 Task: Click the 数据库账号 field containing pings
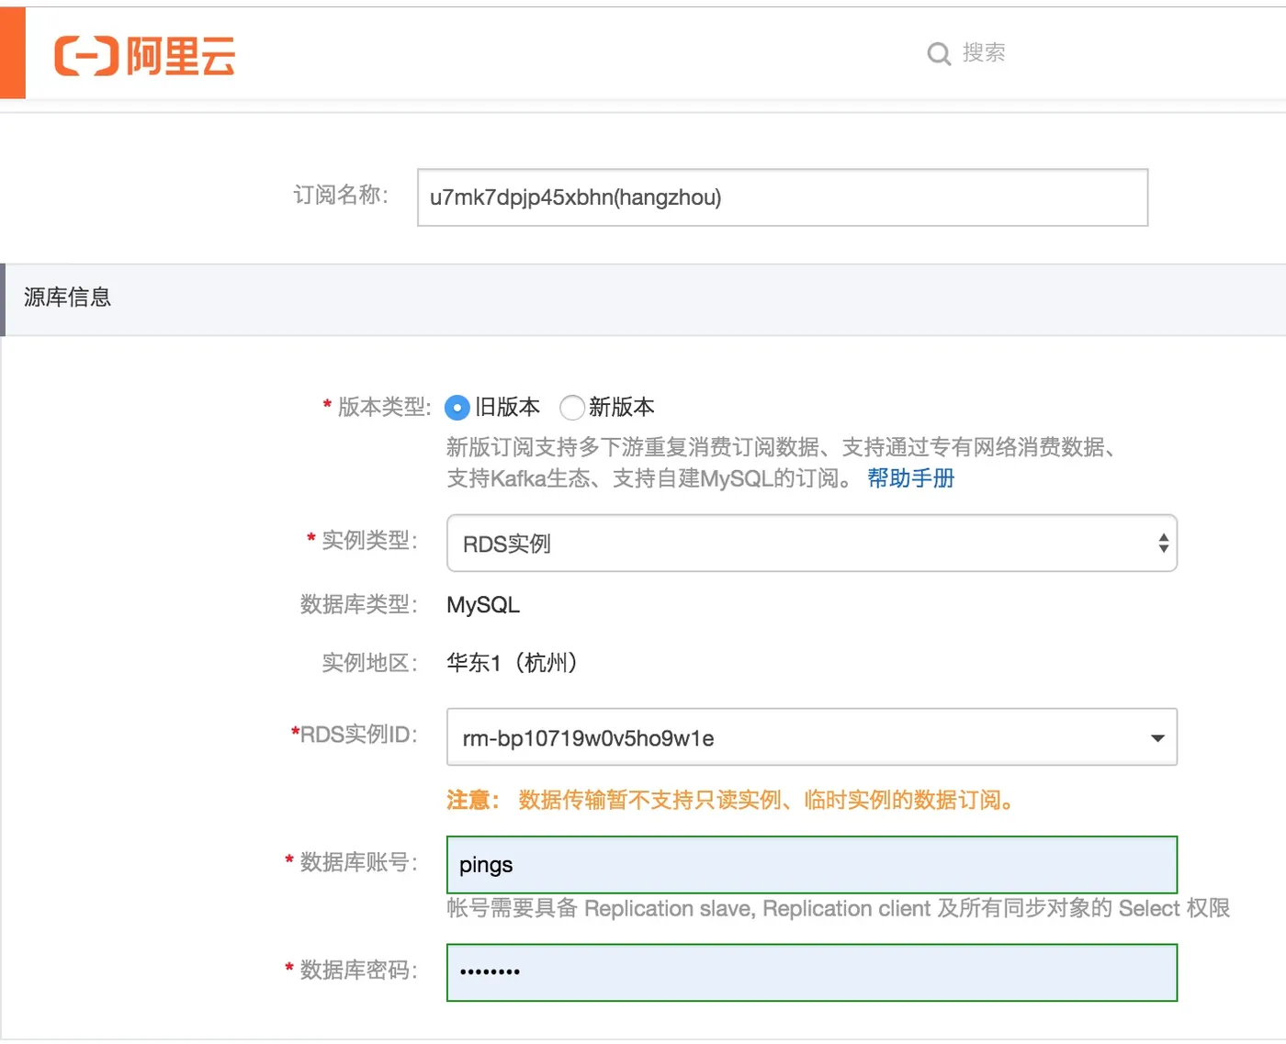[x=811, y=865]
